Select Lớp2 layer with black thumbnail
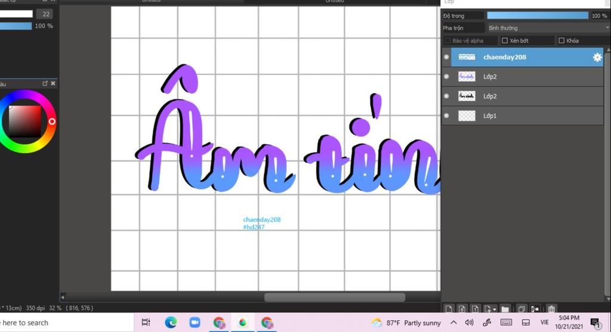611x332 pixels. pyautogui.click(x=527, y=96)
